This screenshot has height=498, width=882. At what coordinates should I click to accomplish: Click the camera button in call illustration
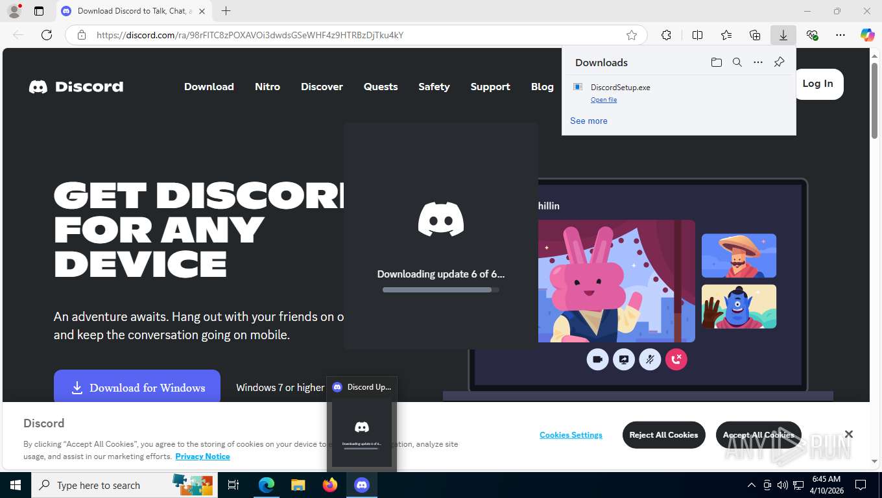[x=597, y=359]
